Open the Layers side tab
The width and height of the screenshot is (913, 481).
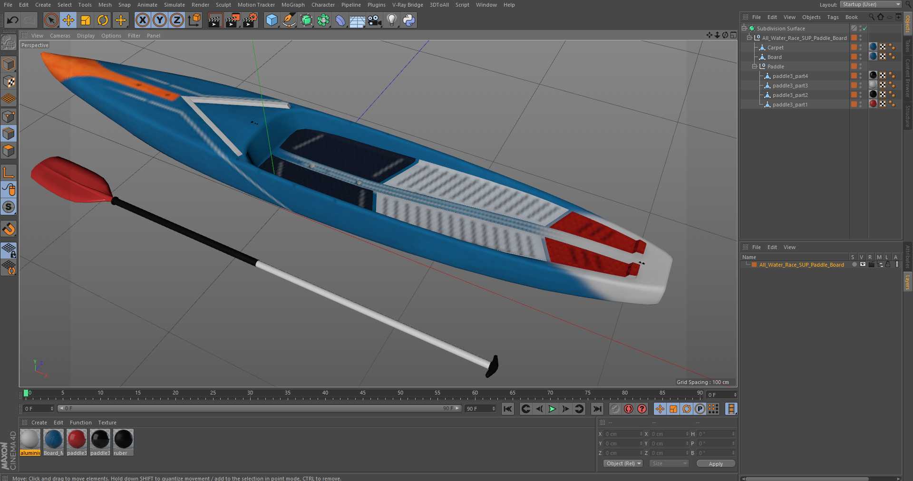[x=908, y=282]
